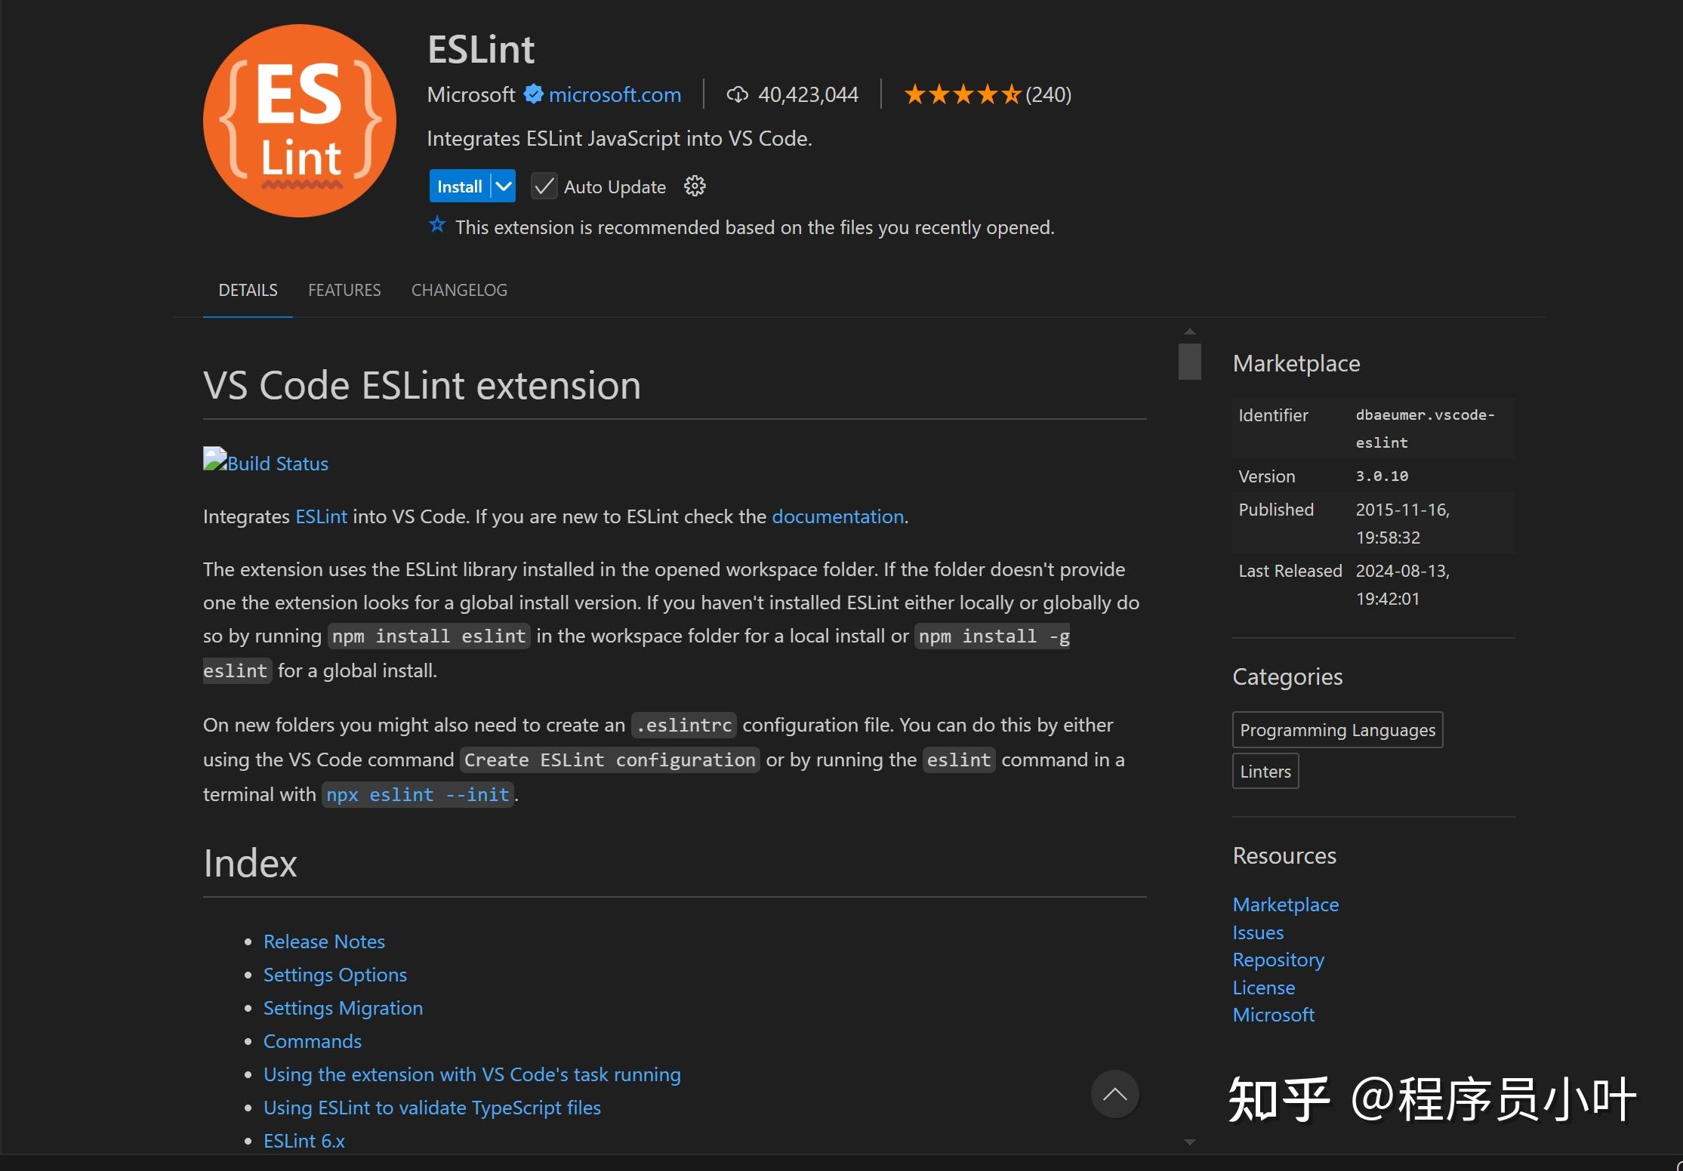
Task: Click the Index heading
Action: (x=250, y=863)
